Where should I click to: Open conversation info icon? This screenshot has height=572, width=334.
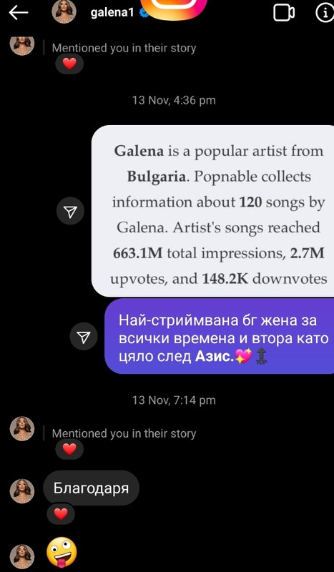pos(325,13)
